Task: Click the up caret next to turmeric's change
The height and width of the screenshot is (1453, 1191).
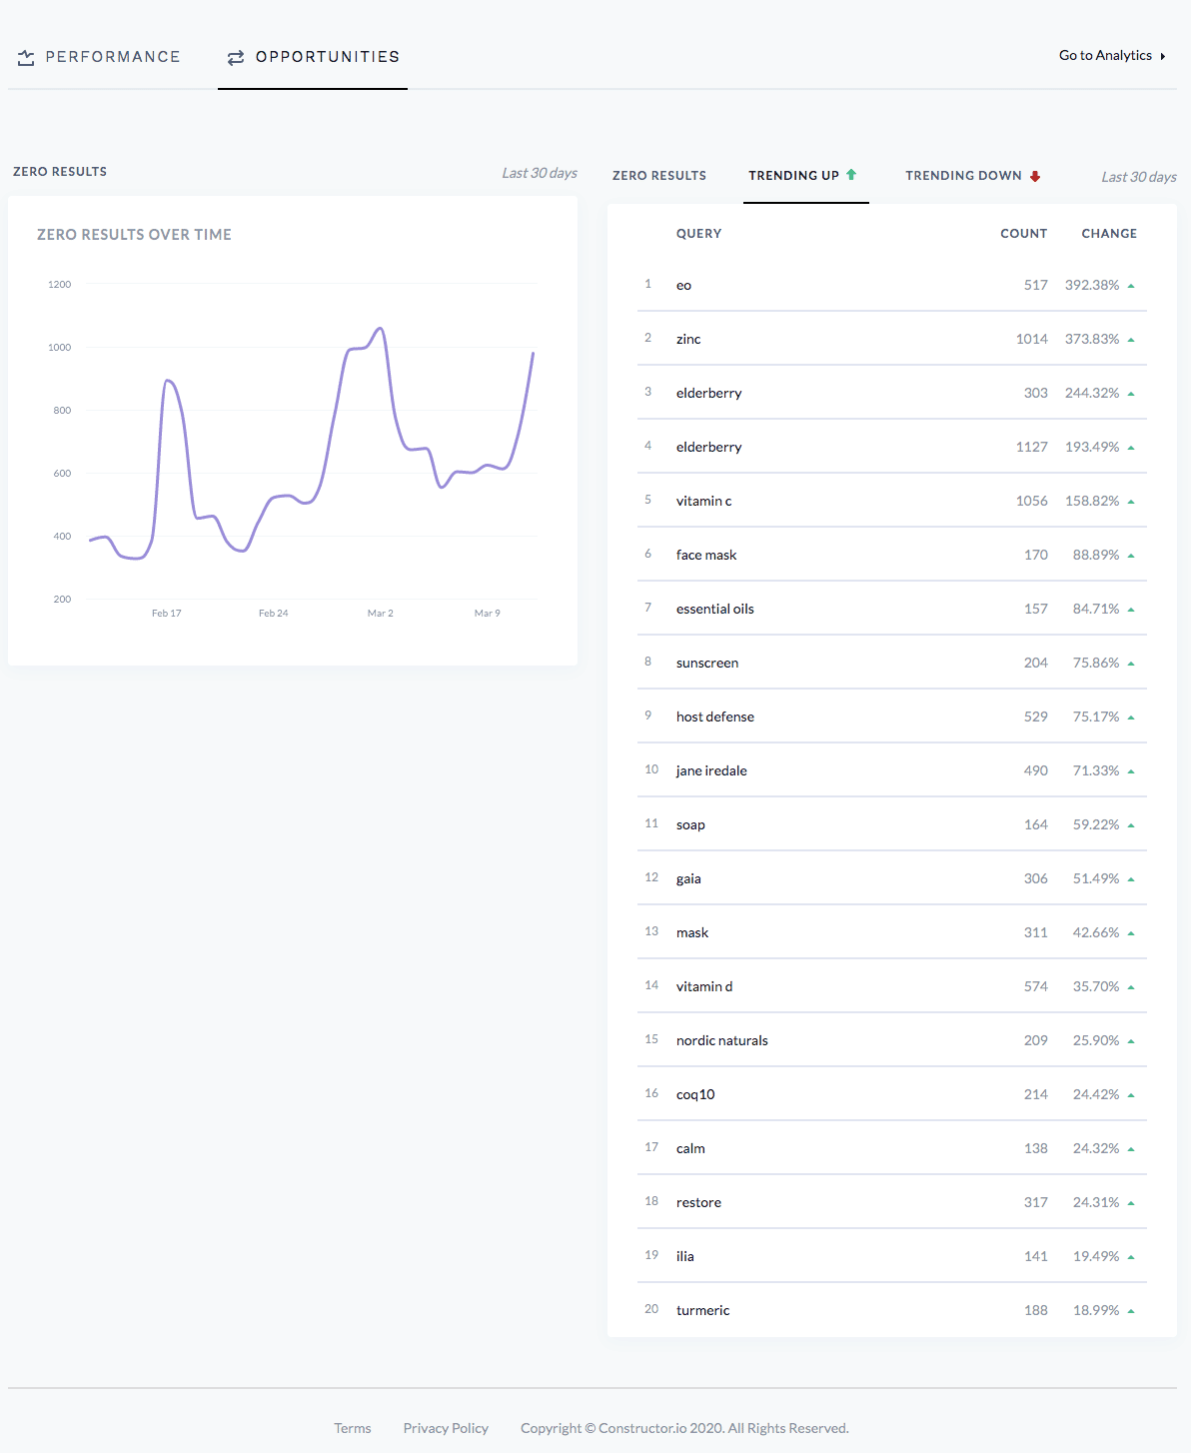Action: tap(1130, 1309)
